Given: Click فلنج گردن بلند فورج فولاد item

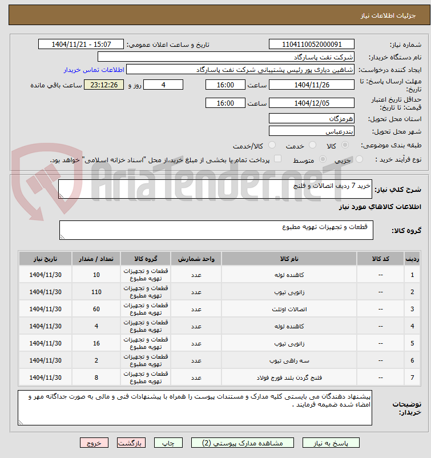Looking at the screenshot, I should pos(289,377).
